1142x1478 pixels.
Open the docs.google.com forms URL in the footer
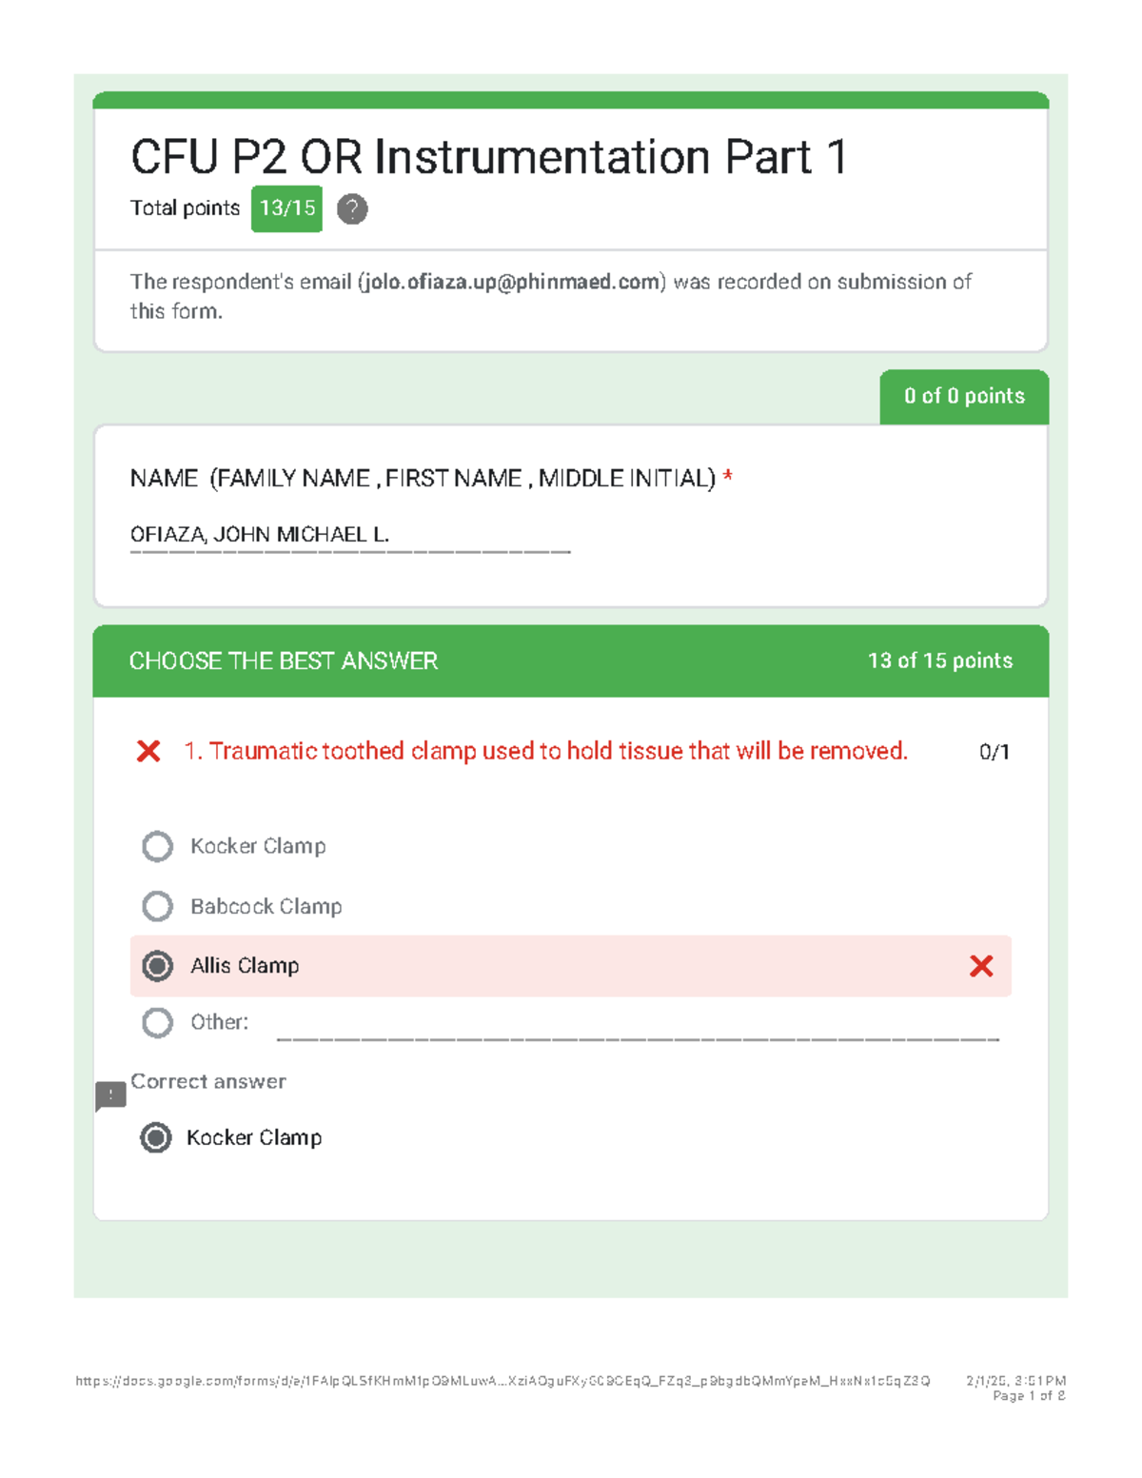click(502, 1380)
